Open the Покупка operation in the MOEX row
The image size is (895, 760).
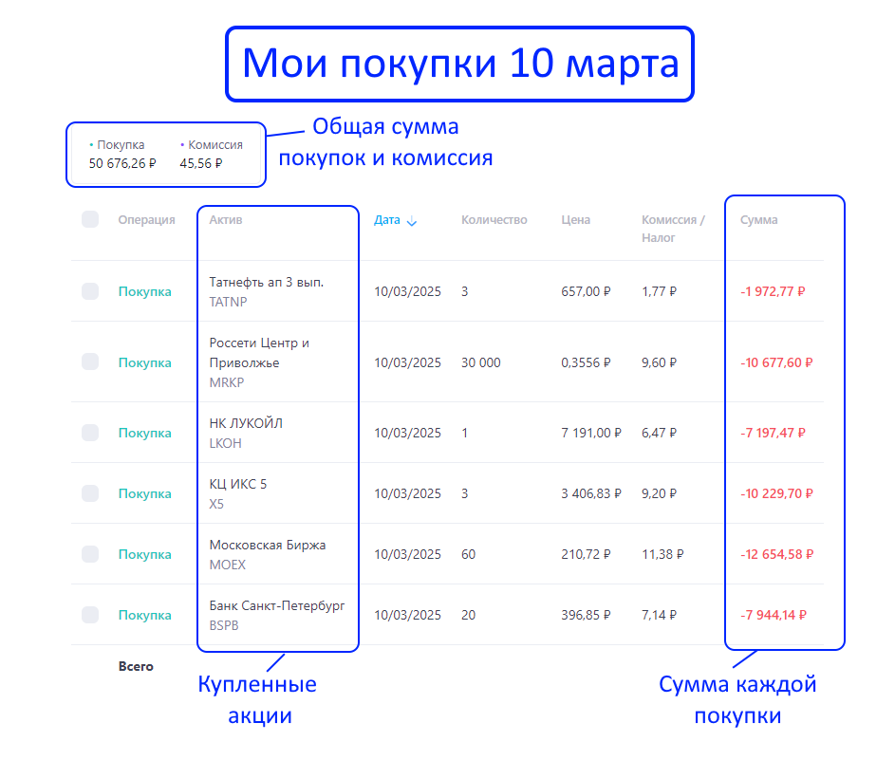(x=145, y=555)
